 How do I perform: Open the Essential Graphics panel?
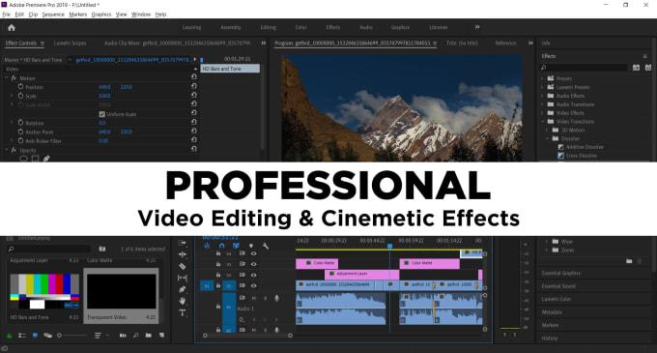(561, 273)
